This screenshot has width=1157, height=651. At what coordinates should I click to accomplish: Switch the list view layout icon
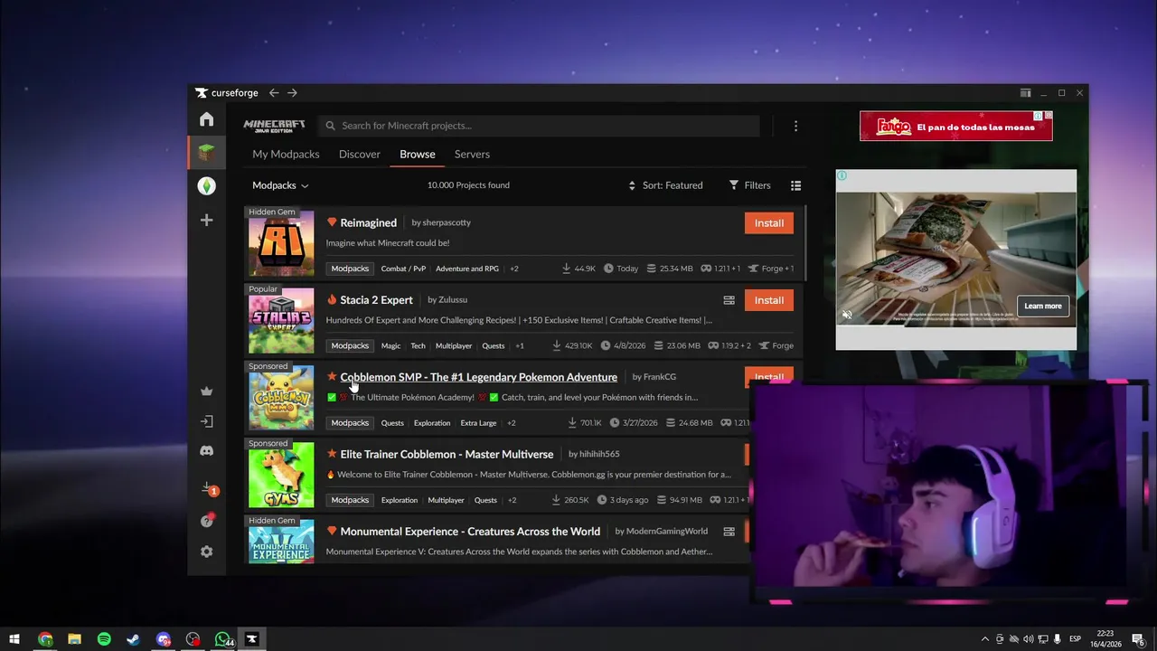795,185
